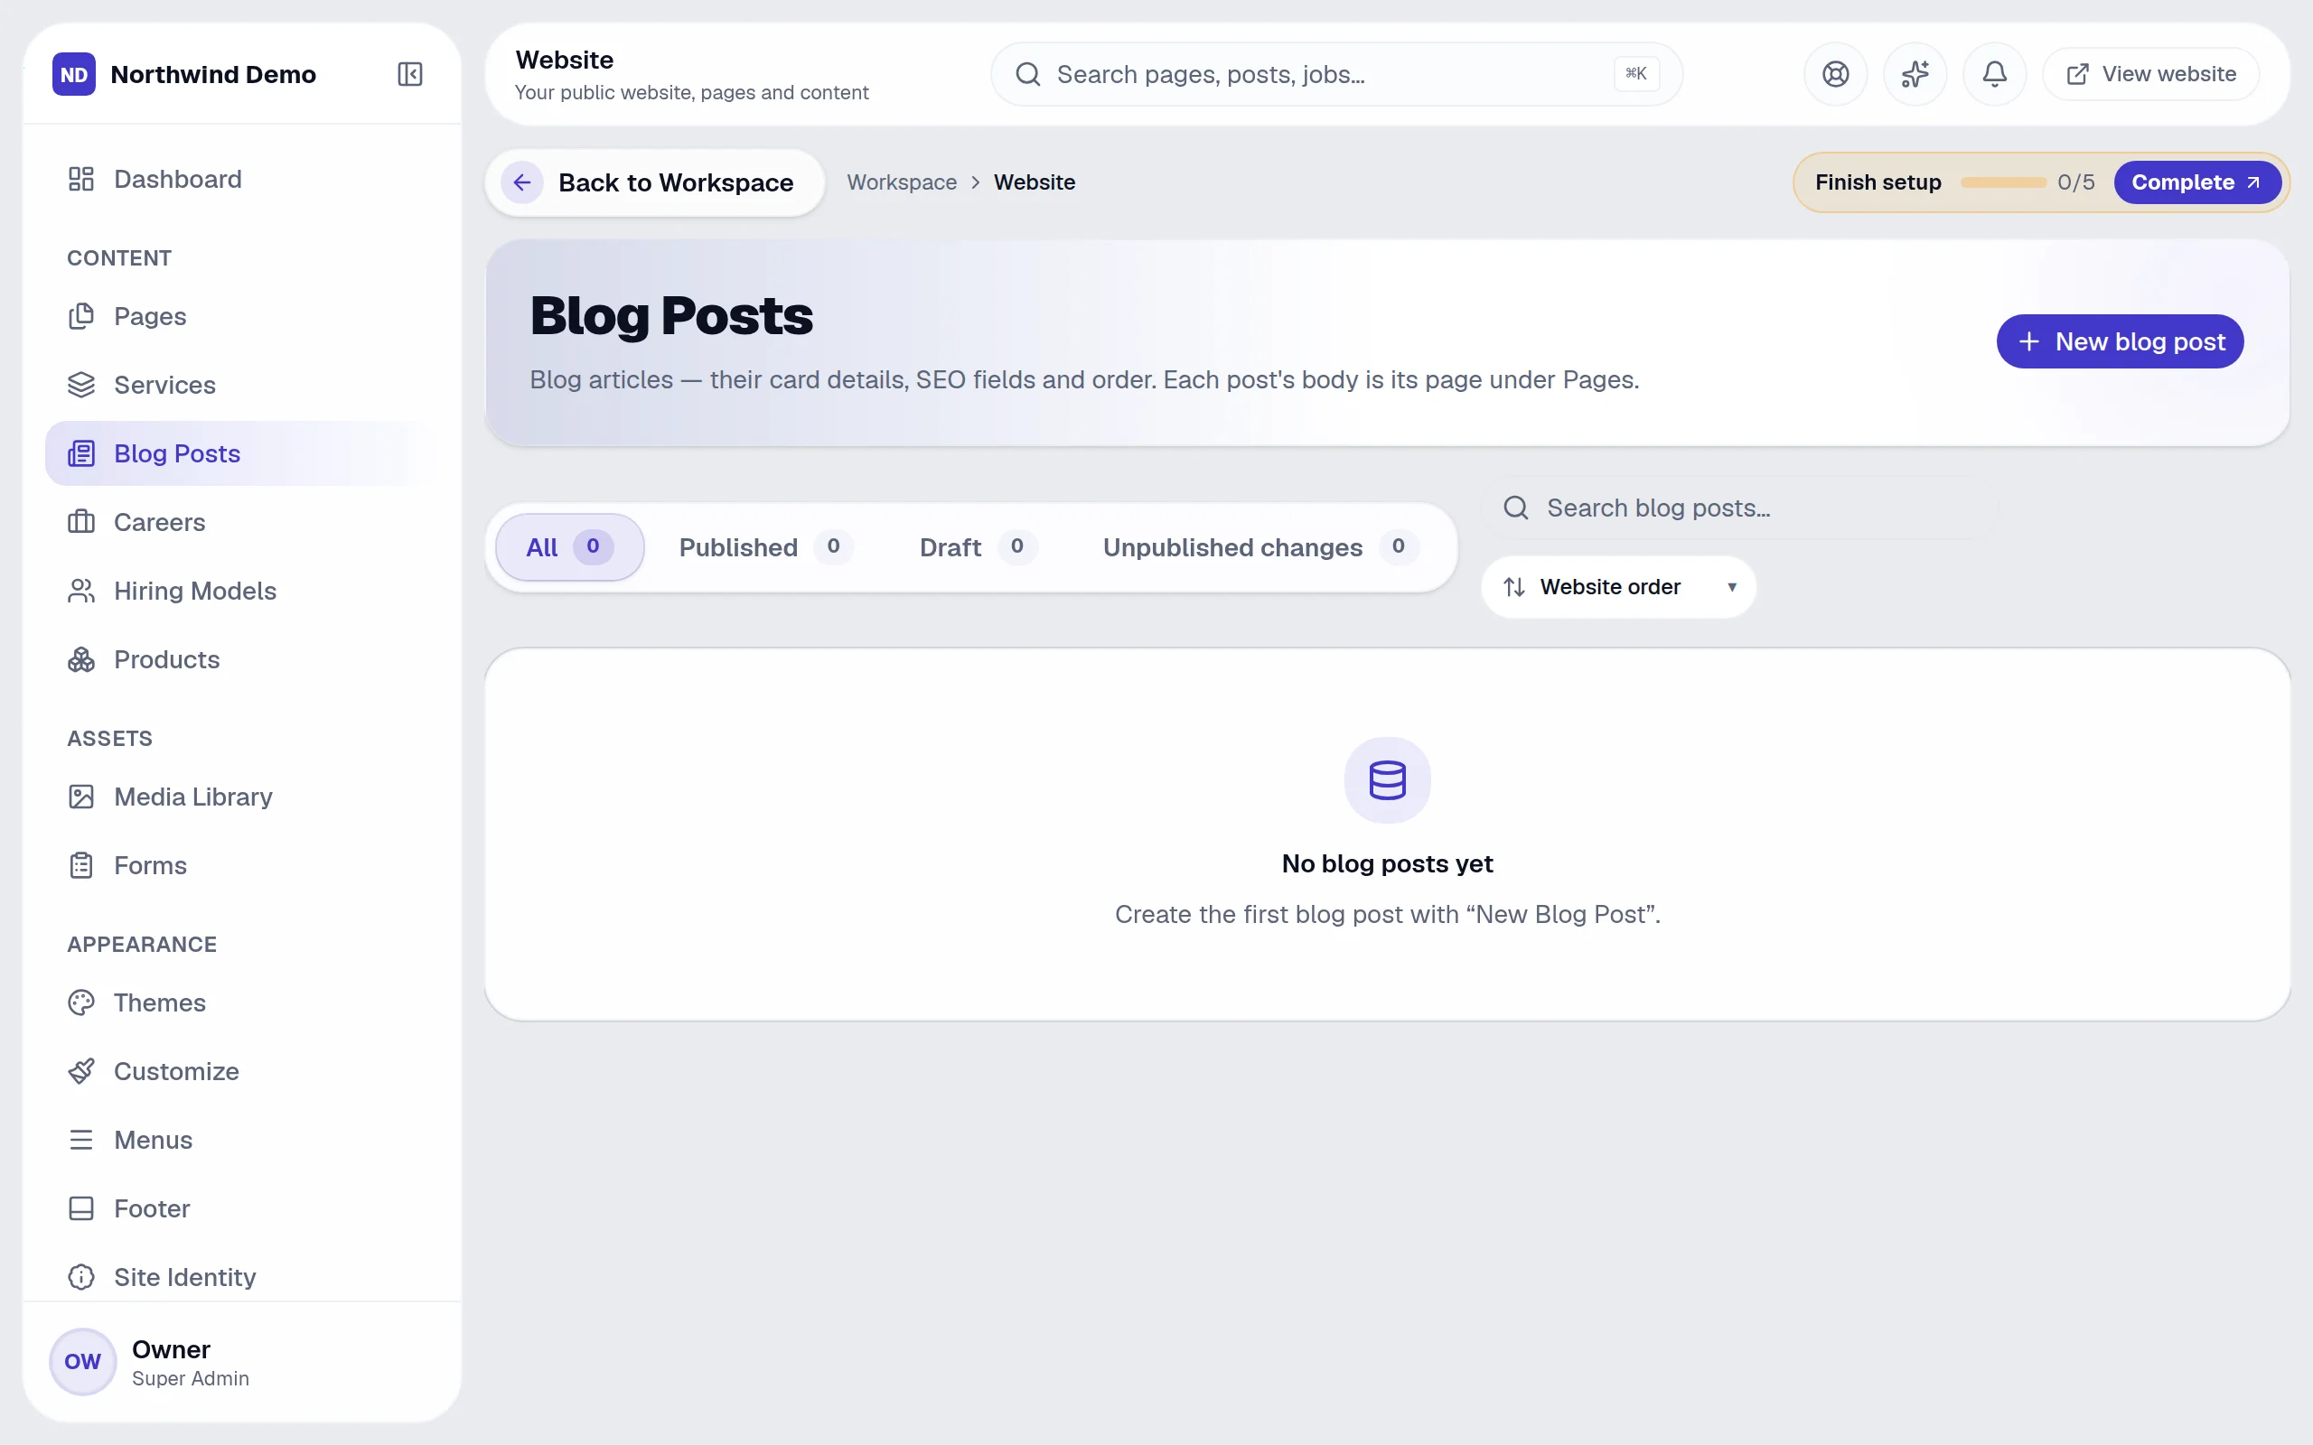Image resolution: width=2313 pixels, height=1445 pixels.
Task: Click the empty-state database icon
Action: click(x=1387, y=779)
